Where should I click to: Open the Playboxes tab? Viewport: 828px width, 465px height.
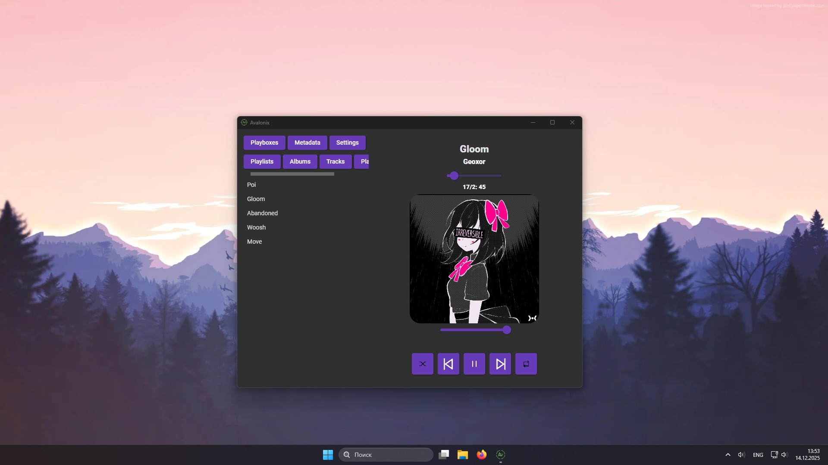pos(264,143)
